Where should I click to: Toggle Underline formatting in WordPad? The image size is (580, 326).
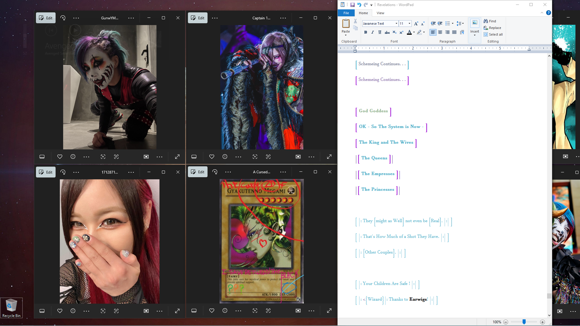(380, 32)
